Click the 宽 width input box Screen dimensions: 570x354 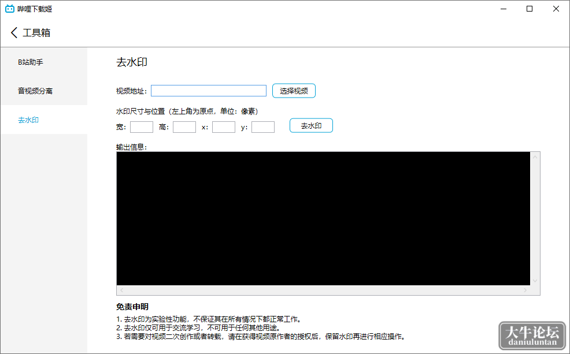coord(142,127)
